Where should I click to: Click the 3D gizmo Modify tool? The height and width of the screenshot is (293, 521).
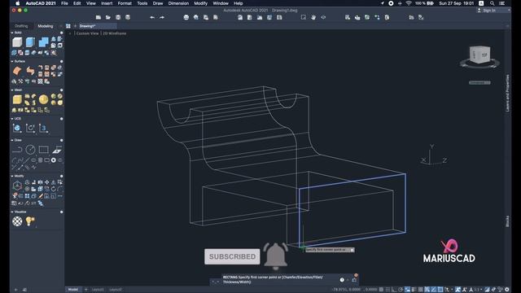pos(17,186)
